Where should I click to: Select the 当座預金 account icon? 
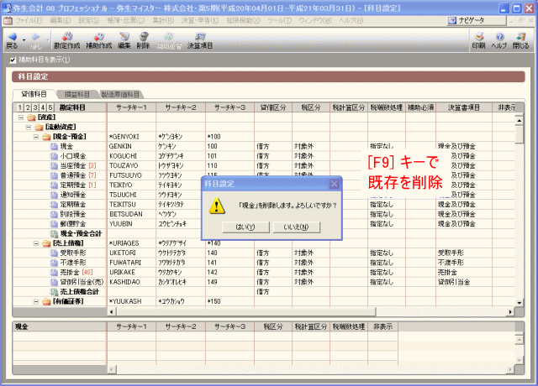54,166
